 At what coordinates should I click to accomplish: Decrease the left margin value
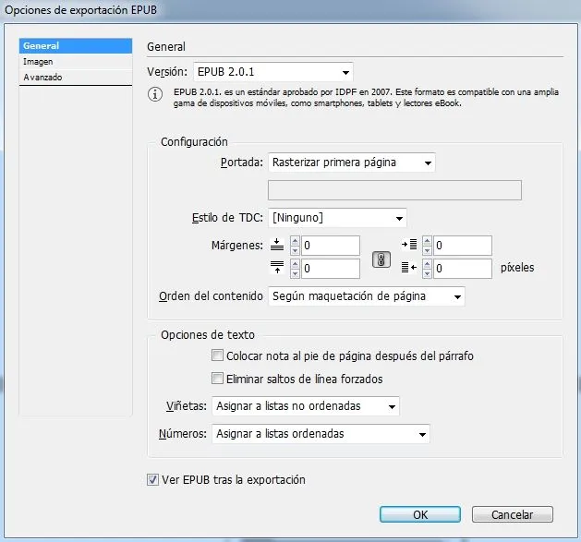click(x=428, y=250)
